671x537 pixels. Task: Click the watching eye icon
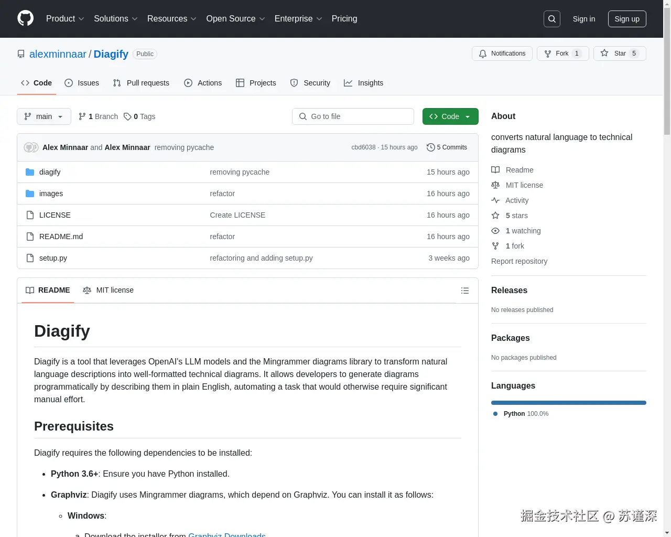(495, 231)
